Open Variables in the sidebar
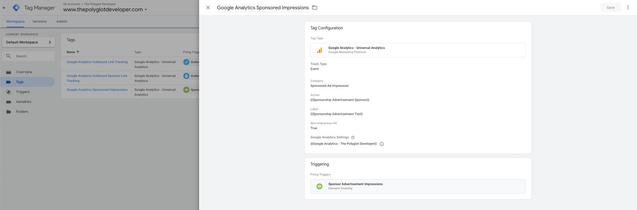 click(24, 102)
